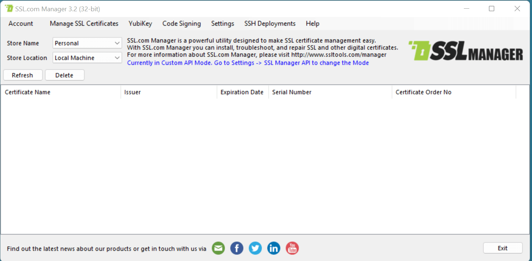Follow the Custom API Mode settings link
The width and height of the screenshot is (532, 261).
(248, 63)
